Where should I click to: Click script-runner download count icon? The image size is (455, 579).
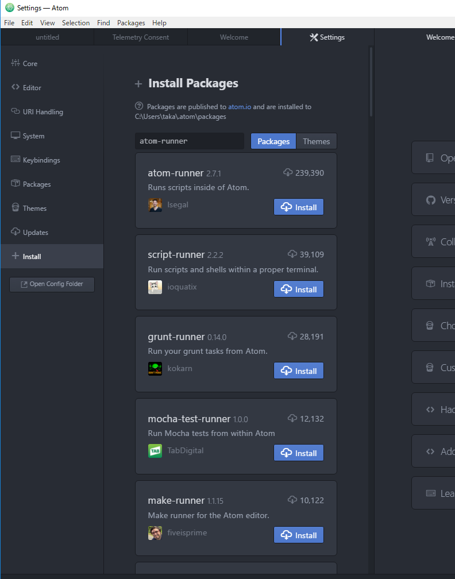pyautogui.click(x=292, y=254)
